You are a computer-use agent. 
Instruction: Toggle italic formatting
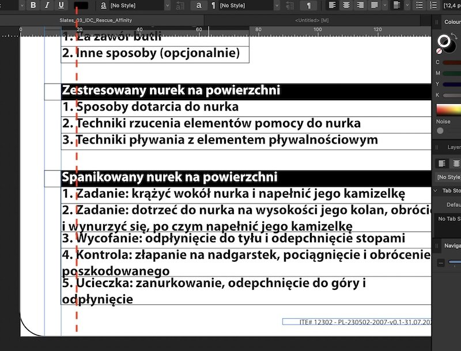click(x=47, y=5)
